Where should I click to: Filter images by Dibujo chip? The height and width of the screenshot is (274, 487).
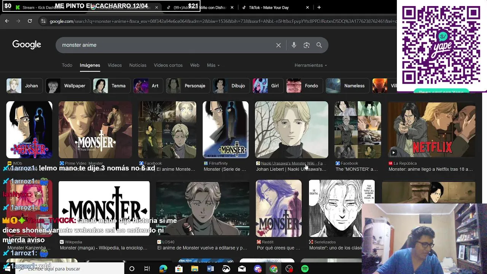click(x=231, y=86)
